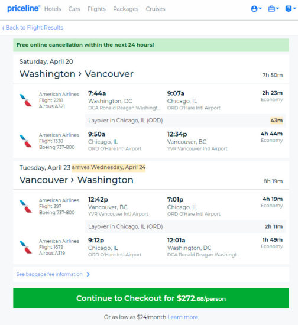The width and height of the screenshot is (298, 325).
Task: Open the Cars menu item
Action: coord(74,9)
